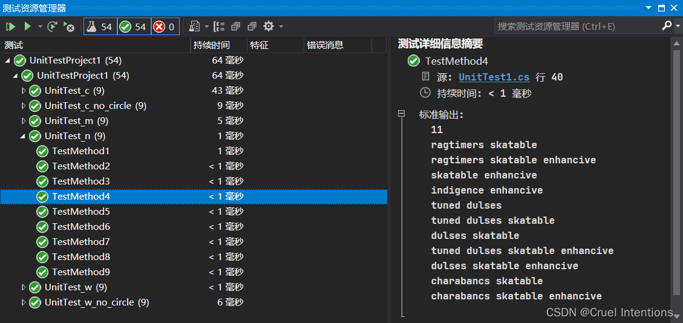Click passed icon beside UnitTest_n
Viewport: 683px width, 323px height.
pos(35,136)
